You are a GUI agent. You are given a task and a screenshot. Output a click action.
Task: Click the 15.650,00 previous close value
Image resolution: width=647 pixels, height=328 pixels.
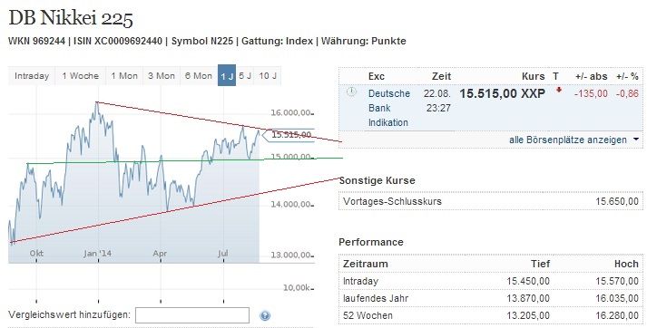coord(617,201)
